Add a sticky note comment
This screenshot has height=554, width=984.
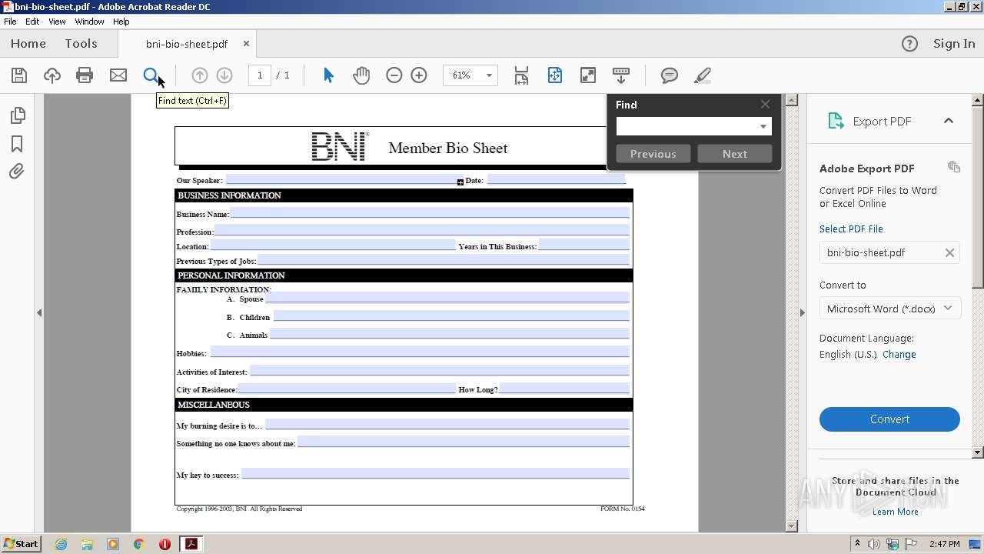(670, 75)
